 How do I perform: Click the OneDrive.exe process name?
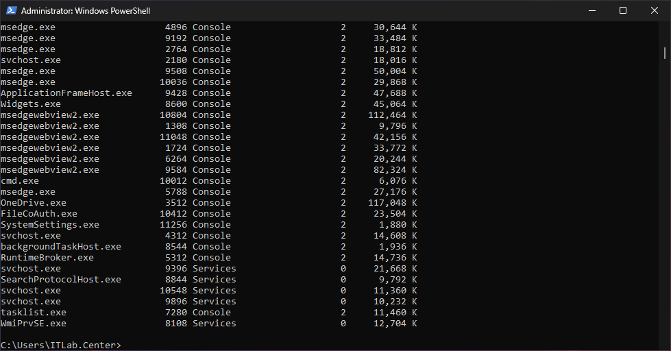34,203
